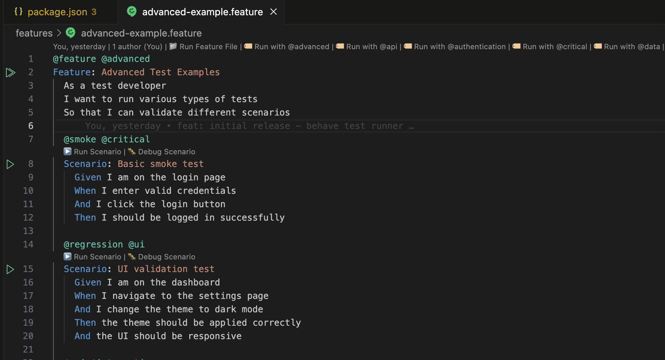
Task: Click the cucumber icon in the breadcrumb
Action: [71, 33]
